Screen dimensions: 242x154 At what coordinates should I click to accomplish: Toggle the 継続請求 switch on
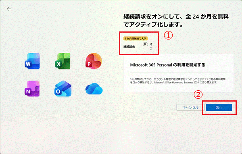point(145,44)
